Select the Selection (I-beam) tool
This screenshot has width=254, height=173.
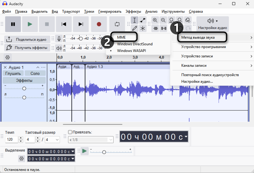pyautogui.click(x=134, y=20)
